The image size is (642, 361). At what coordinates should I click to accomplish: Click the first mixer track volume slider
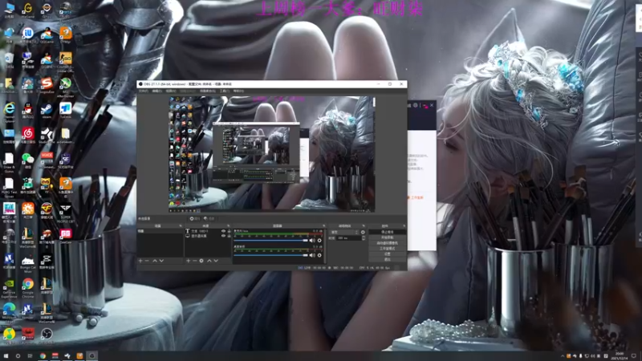[270, 240]
